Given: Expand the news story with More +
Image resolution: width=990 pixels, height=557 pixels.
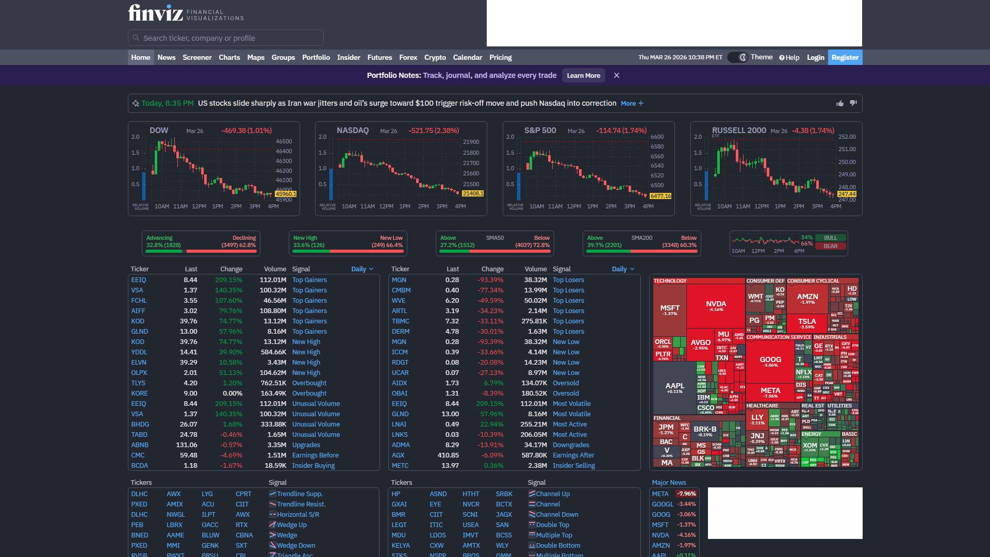Looking at the screenshot, I should click(631, 103).
